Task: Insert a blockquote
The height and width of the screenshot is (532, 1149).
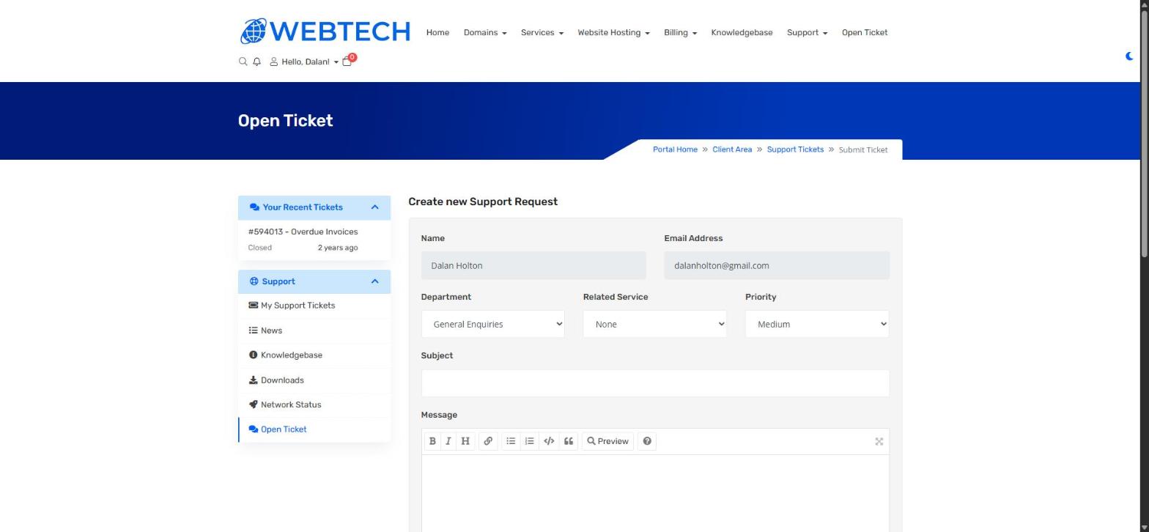Action: click(x=568, y=441)
